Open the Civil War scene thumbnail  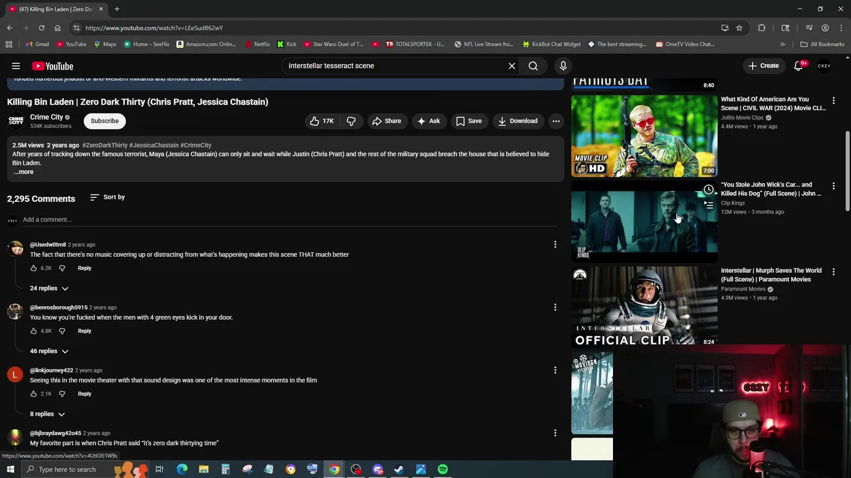644,135
